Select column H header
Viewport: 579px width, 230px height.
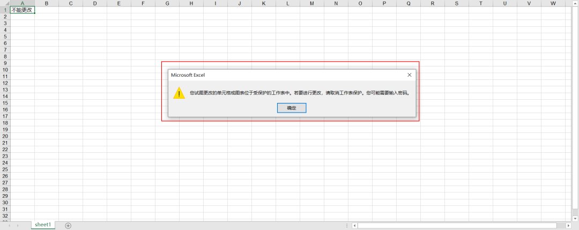pos(191,3)
